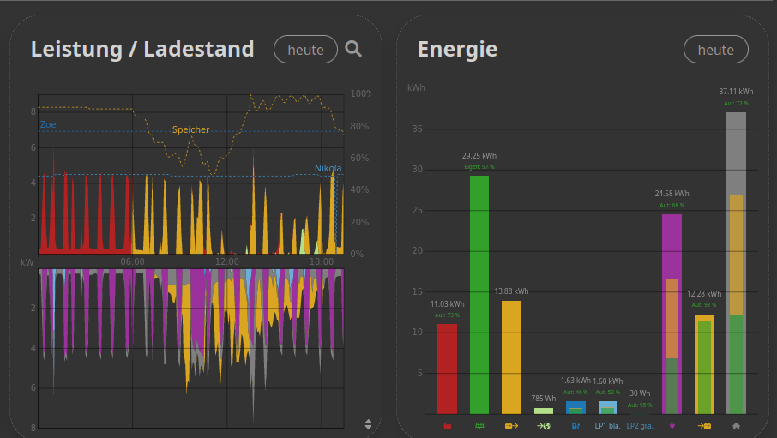The width and height of the screenshot is (777, 438).
Task: Click the Energie panel heading
Action: pyautogui.click(x=457, y=49)
